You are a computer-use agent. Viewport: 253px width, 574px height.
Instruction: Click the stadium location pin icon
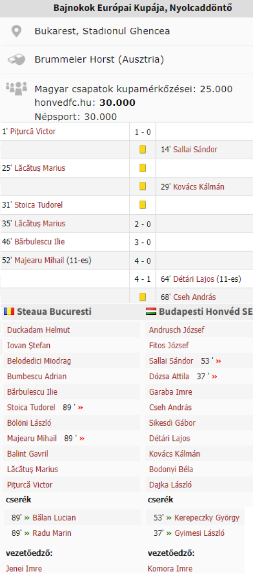click(x=17, y=32)
